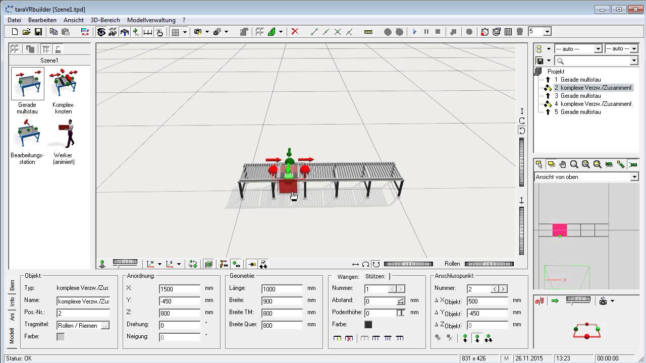The width and height of the screenshot is (646, 363).
Task: Click the rotate icon left of viewport slider
Action: [x=376, y=264]
